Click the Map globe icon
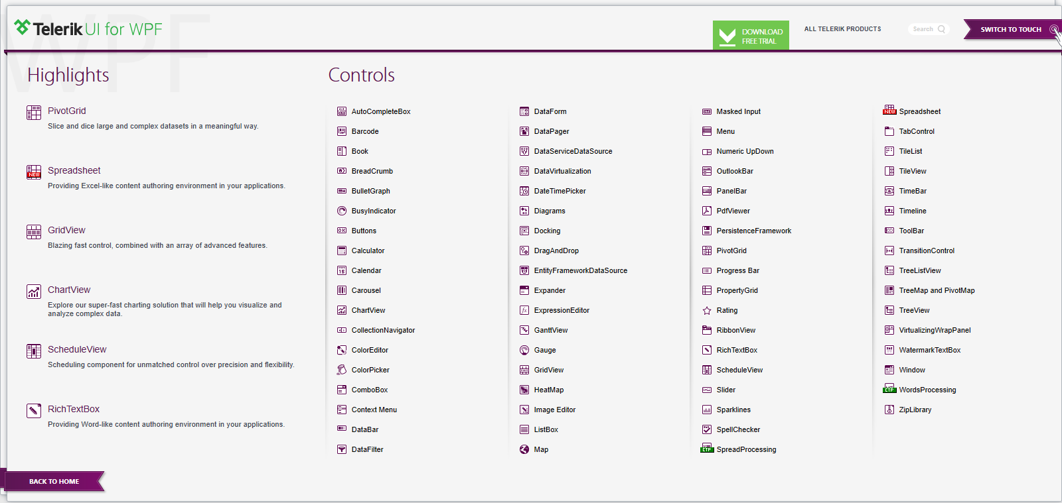Viewport: 1062px width, 503px height. (524, 449)
